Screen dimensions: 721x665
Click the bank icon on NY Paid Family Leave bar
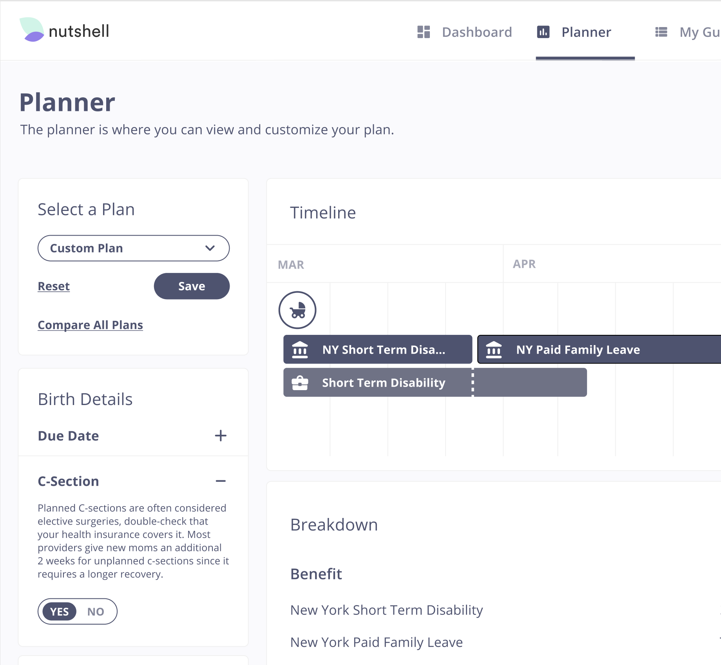pyautogui.click(x=494, y=349)
